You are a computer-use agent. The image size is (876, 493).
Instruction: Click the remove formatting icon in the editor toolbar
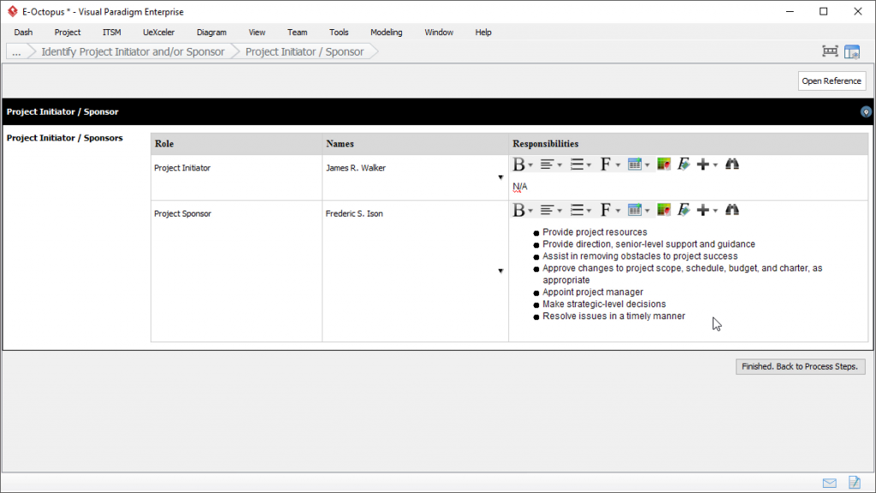[x=684, y=210]
